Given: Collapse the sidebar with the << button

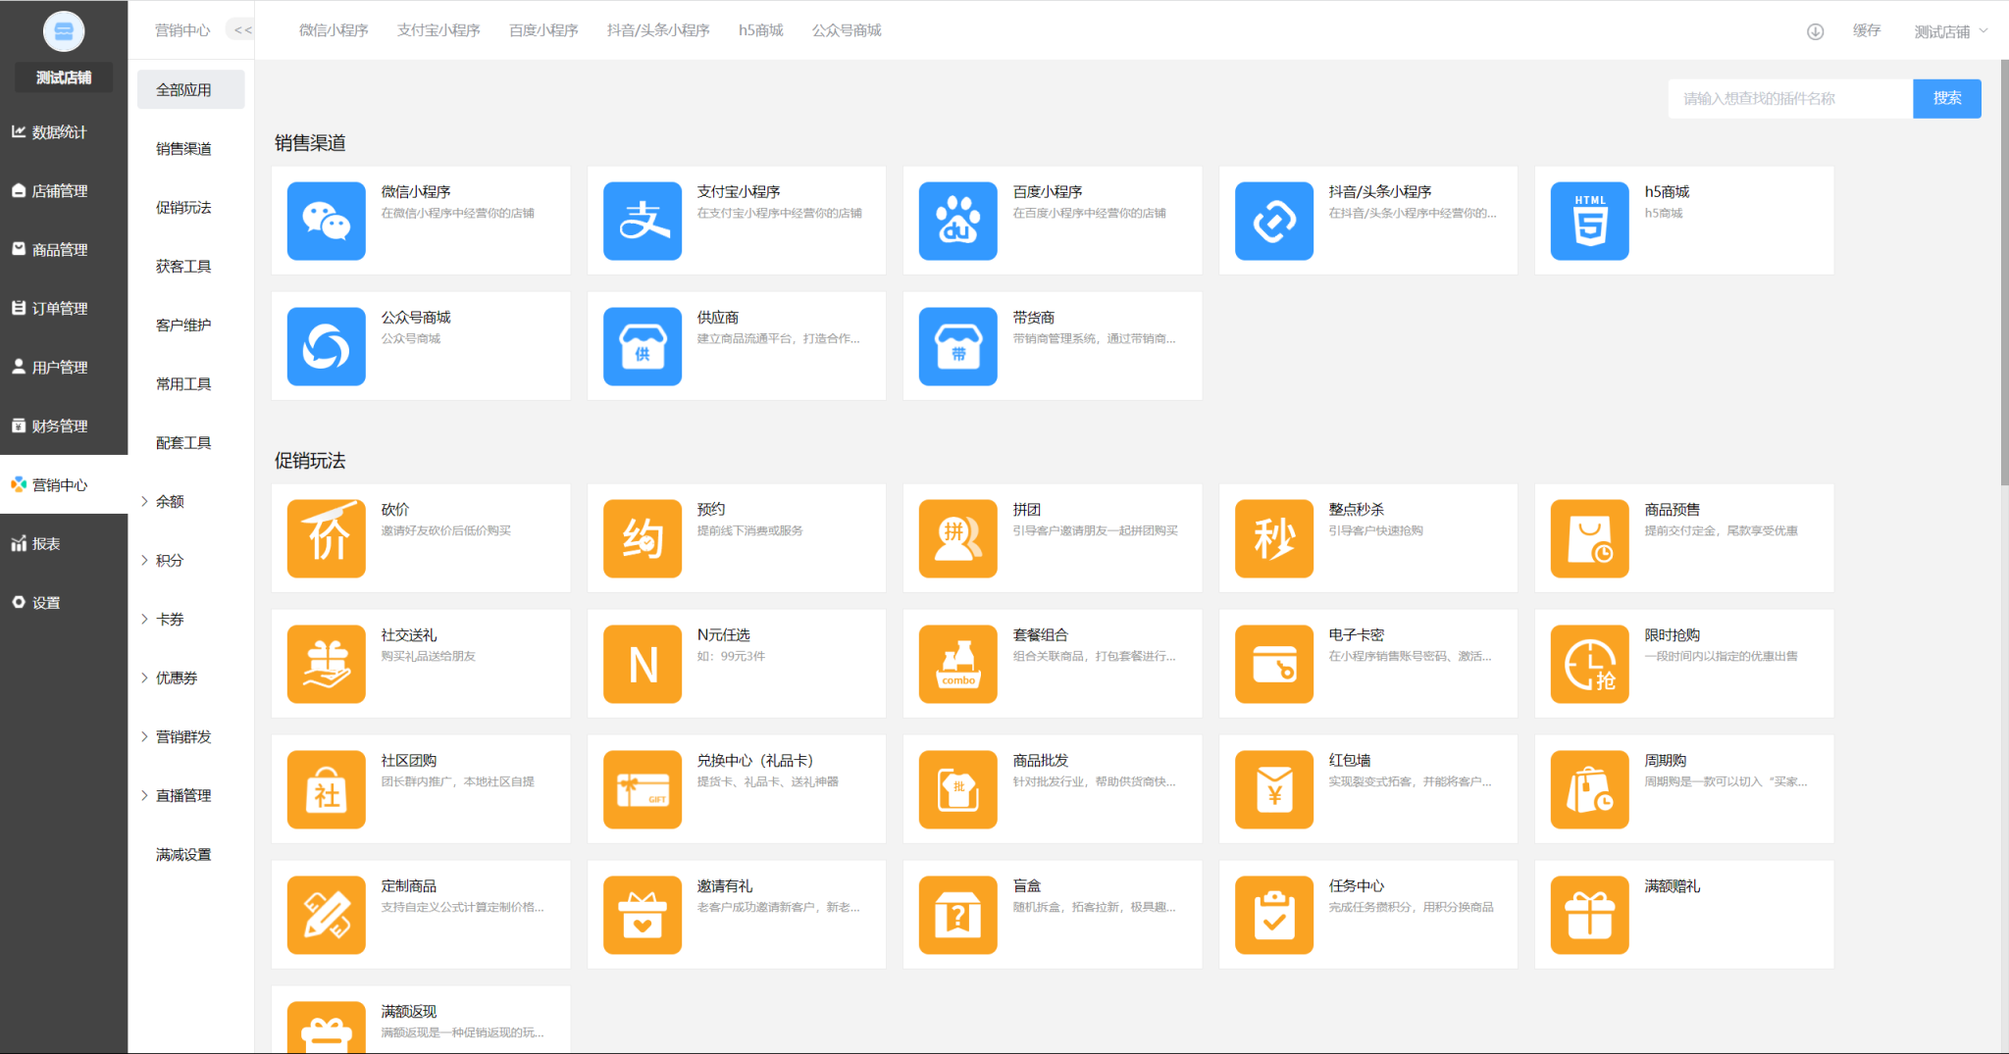Looking at the screenshot, I should tap(241, 30).
